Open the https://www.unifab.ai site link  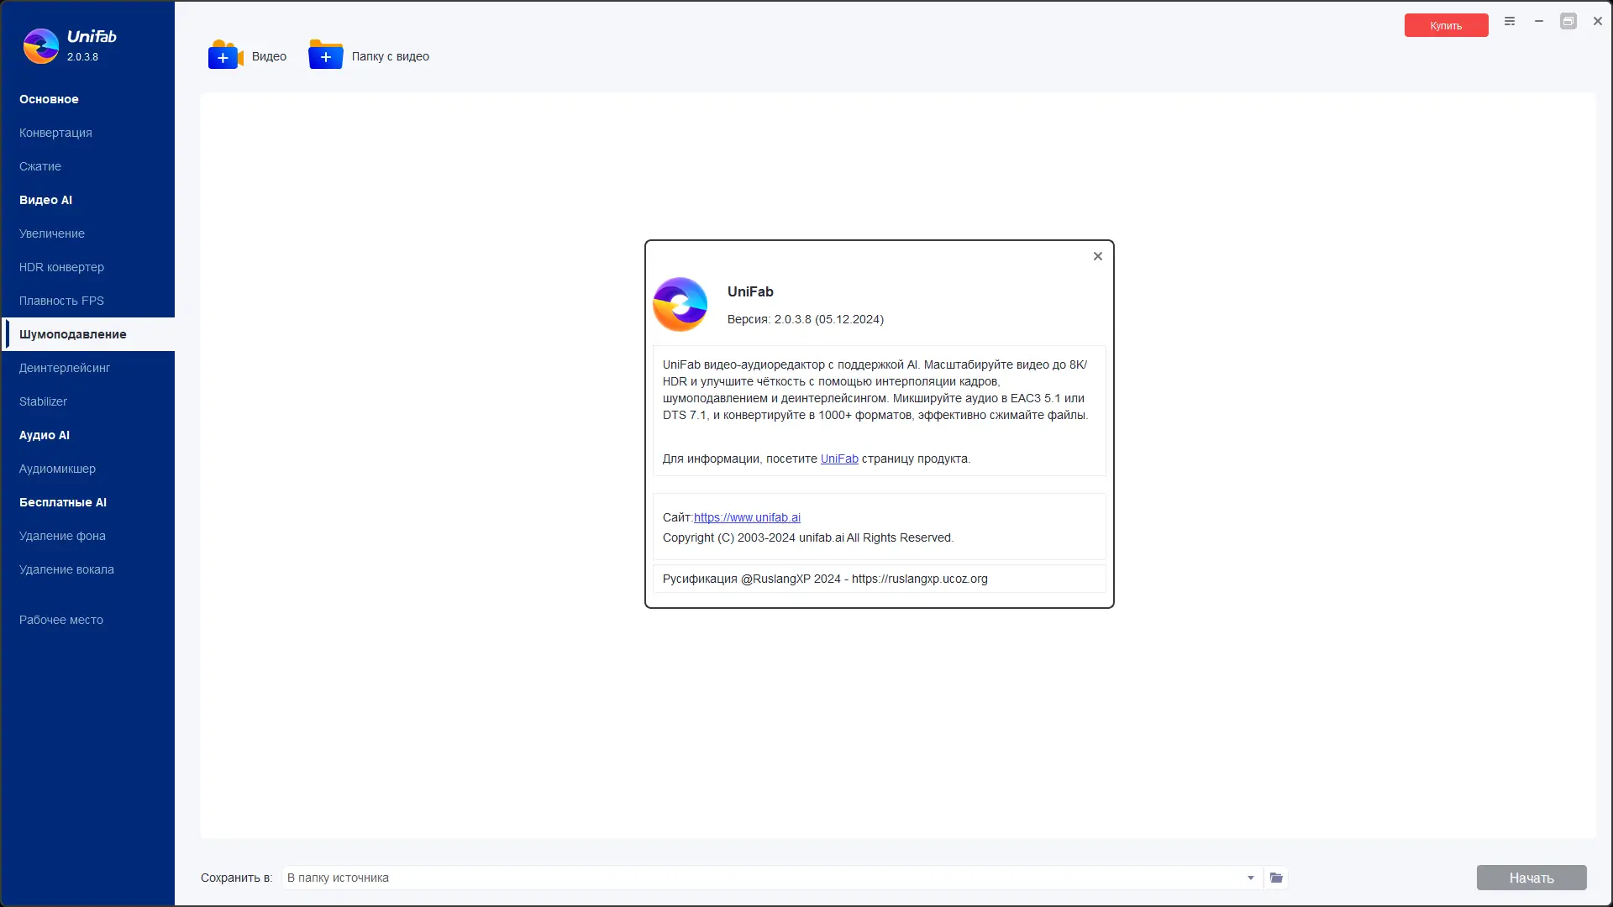747,517
